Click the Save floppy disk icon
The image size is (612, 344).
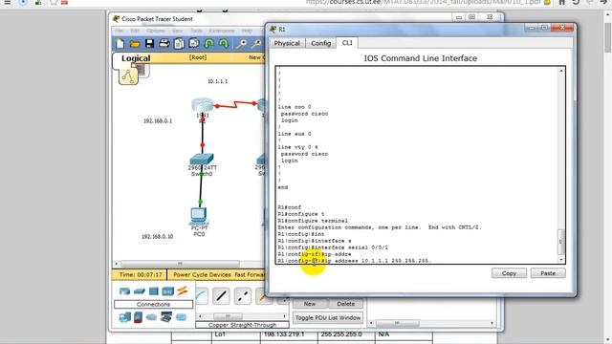(149, 43)
